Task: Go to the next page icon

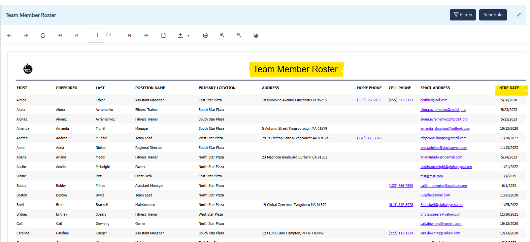Action: click(129, 35)
